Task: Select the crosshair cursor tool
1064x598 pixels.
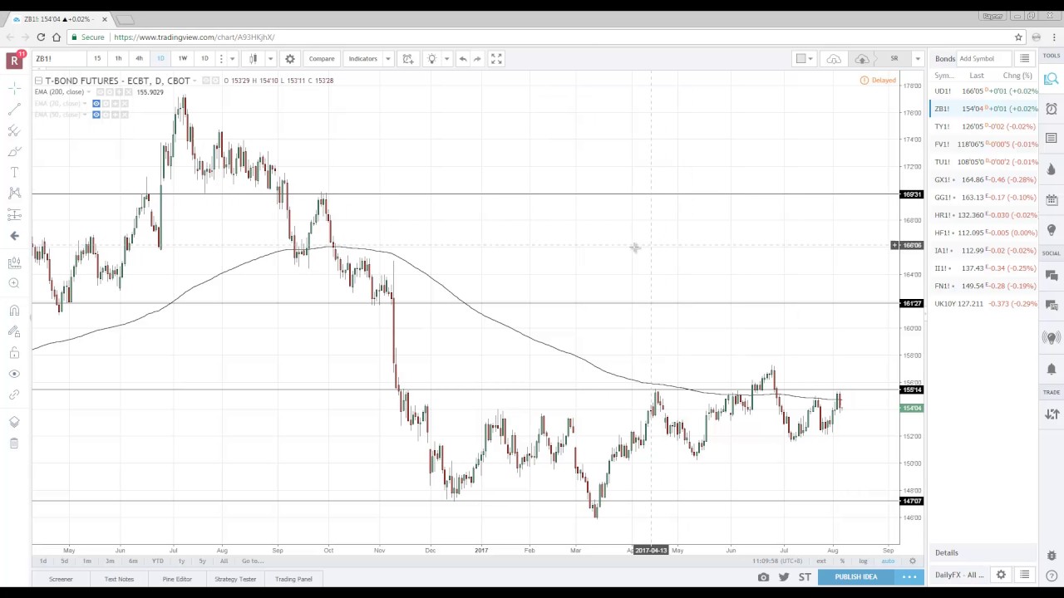Action: tap(14, 88)
